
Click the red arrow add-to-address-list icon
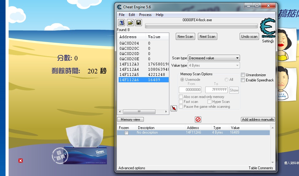coord(174,108)
